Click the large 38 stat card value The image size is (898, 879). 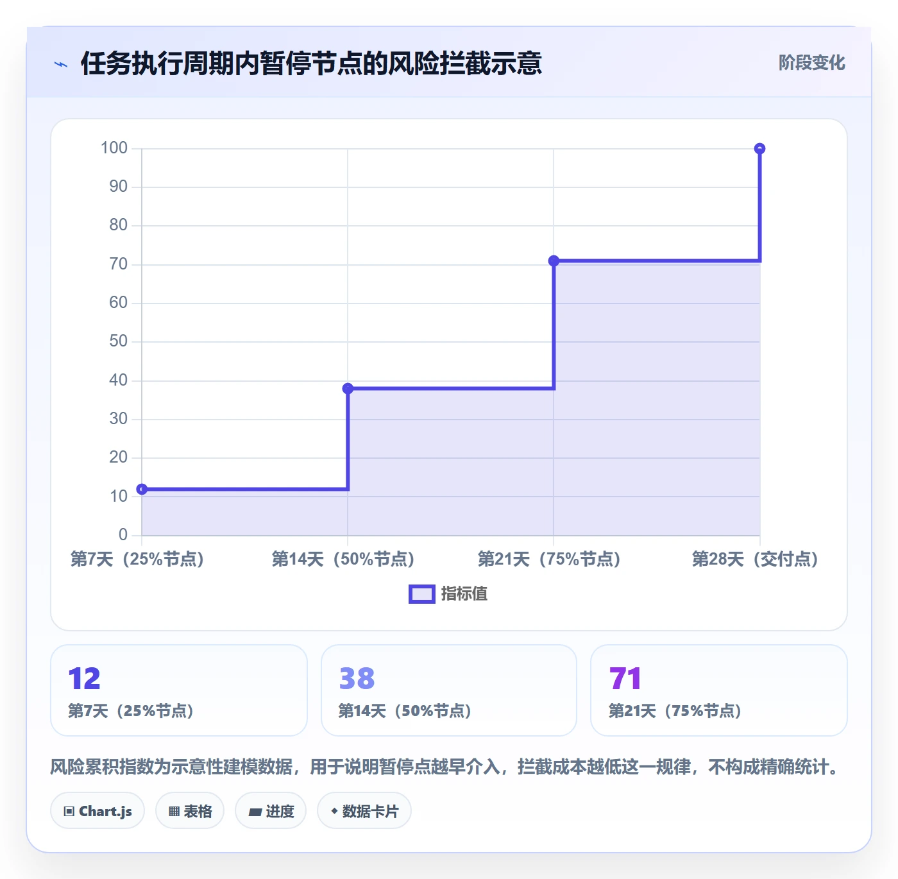357,679
